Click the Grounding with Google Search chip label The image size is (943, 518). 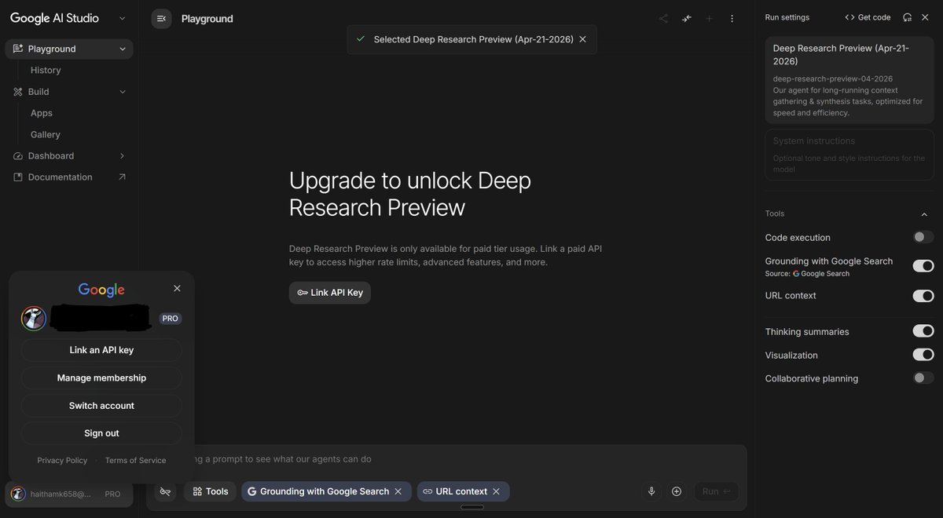pos(325,491)
